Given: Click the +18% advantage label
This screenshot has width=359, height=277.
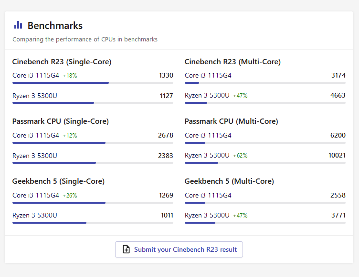Looking at the screenshot, I should click(x=70, y=76).
